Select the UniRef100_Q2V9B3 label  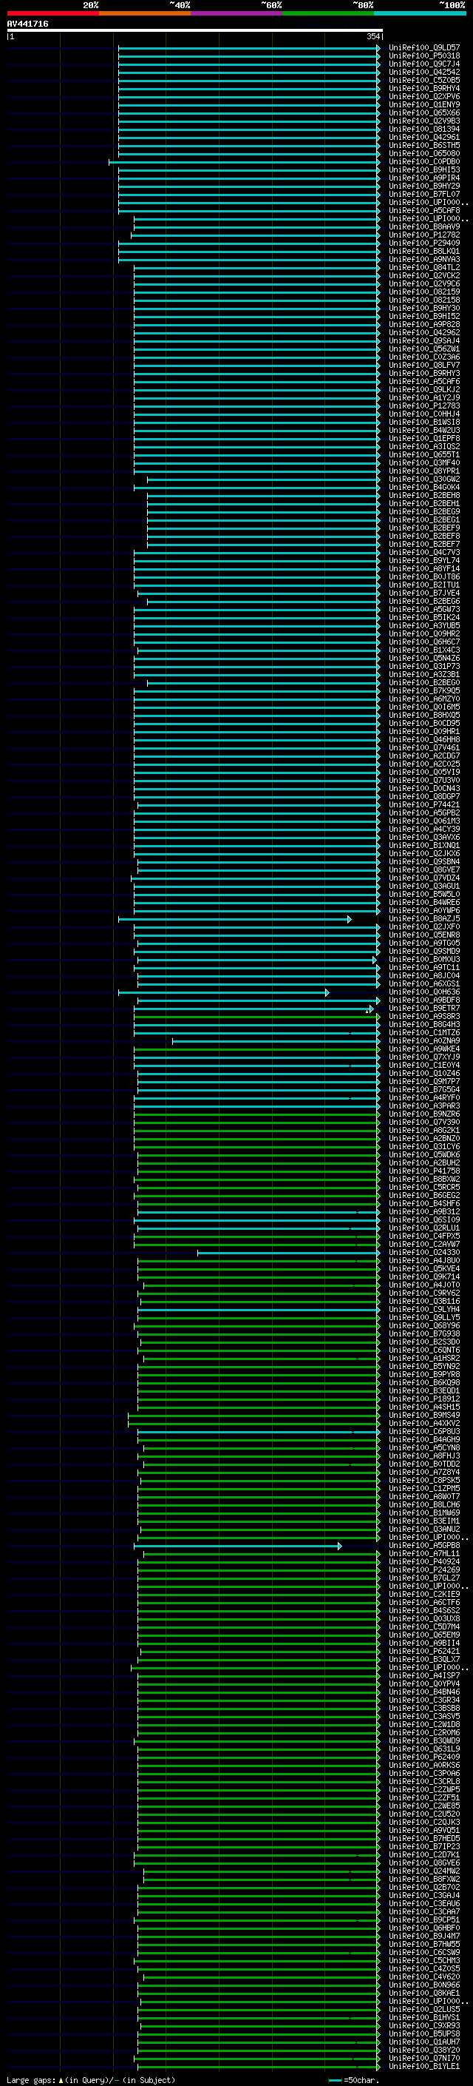click(423, 121)
